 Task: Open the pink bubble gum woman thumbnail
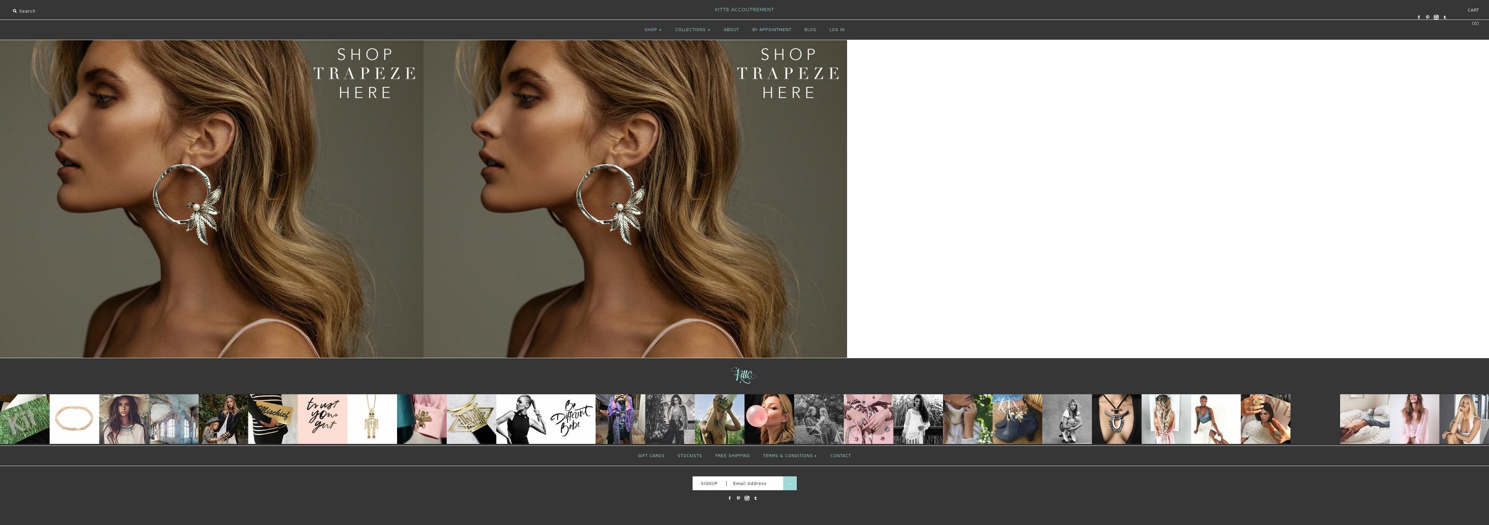pos(769,419)
